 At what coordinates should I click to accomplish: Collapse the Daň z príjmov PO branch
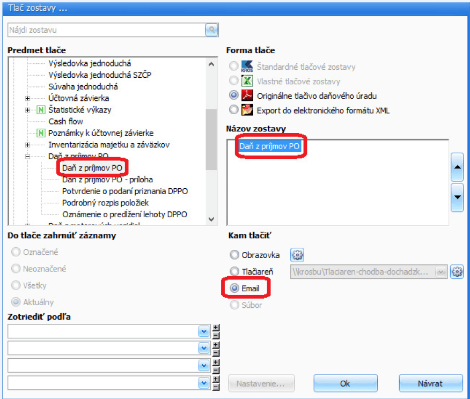[x=28, y=157]
